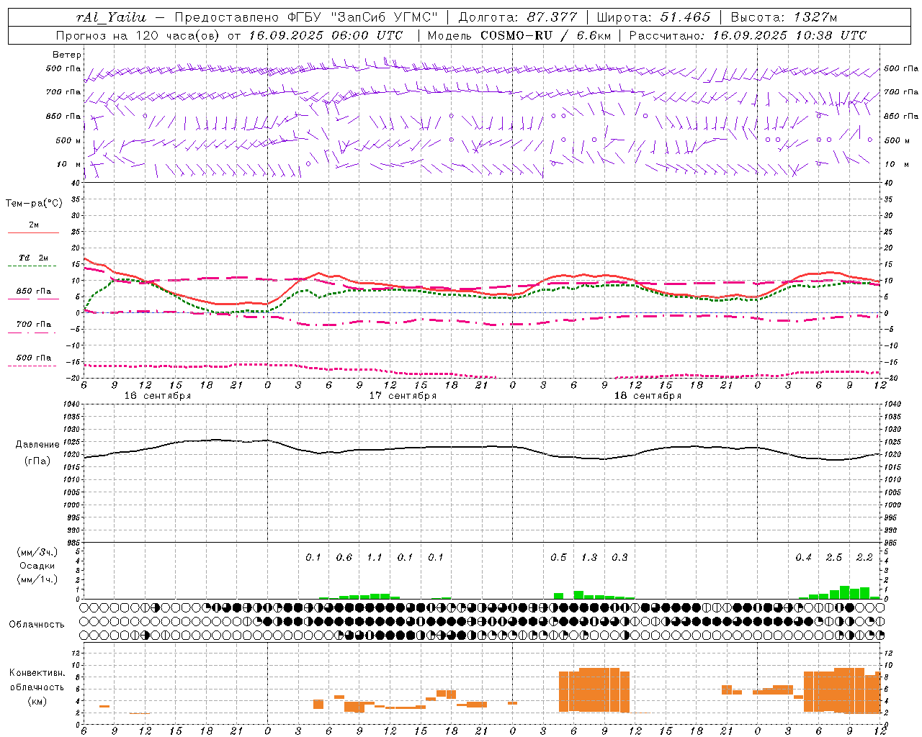
Task: Click the 700 гПа temperature legend label
Action: coord(33,325)
